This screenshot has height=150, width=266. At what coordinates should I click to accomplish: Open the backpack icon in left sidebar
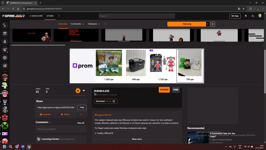click(5, 42)
